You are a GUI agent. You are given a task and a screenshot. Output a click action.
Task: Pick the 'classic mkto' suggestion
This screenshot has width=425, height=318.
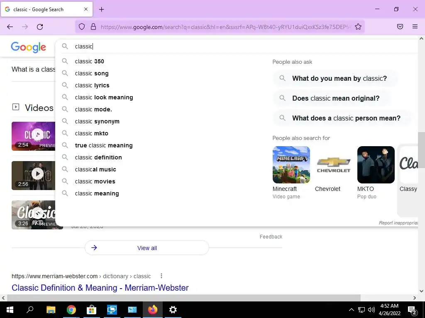91,133
